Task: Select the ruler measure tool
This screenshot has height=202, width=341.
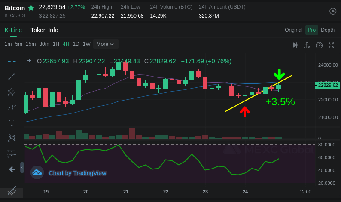Action: tap(12, 191)
